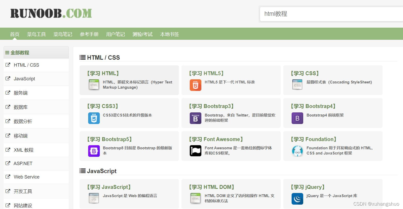The image size is (403, 209).
Task: Click external-link icon beside JavaScript in sidebar
Action: 8,79
